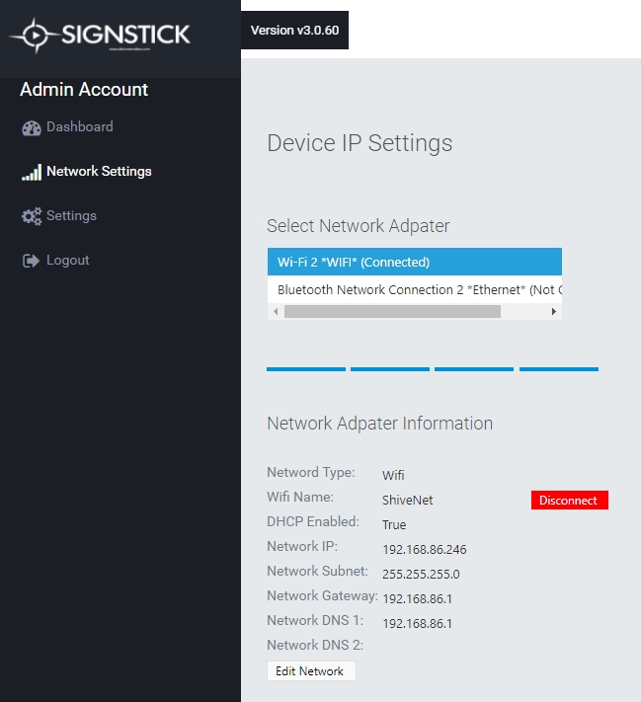Image resolution: width=641 pixels, height=702 pixels.
Task: Select Bluetooth Network Connection 2 adapter
Action: tap(414, 289)
